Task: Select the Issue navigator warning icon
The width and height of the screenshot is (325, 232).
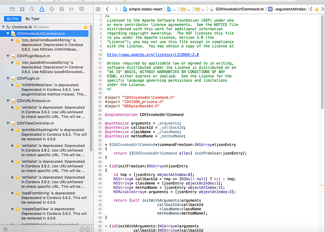Action: pyautogui.click(x=42, y=9)
